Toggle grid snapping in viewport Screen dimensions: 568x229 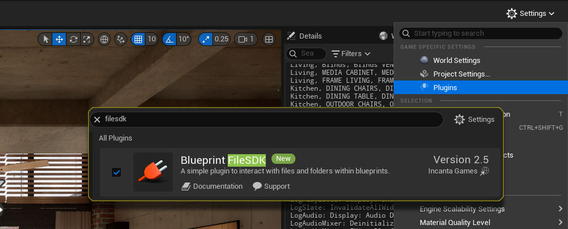pos(138,39)
